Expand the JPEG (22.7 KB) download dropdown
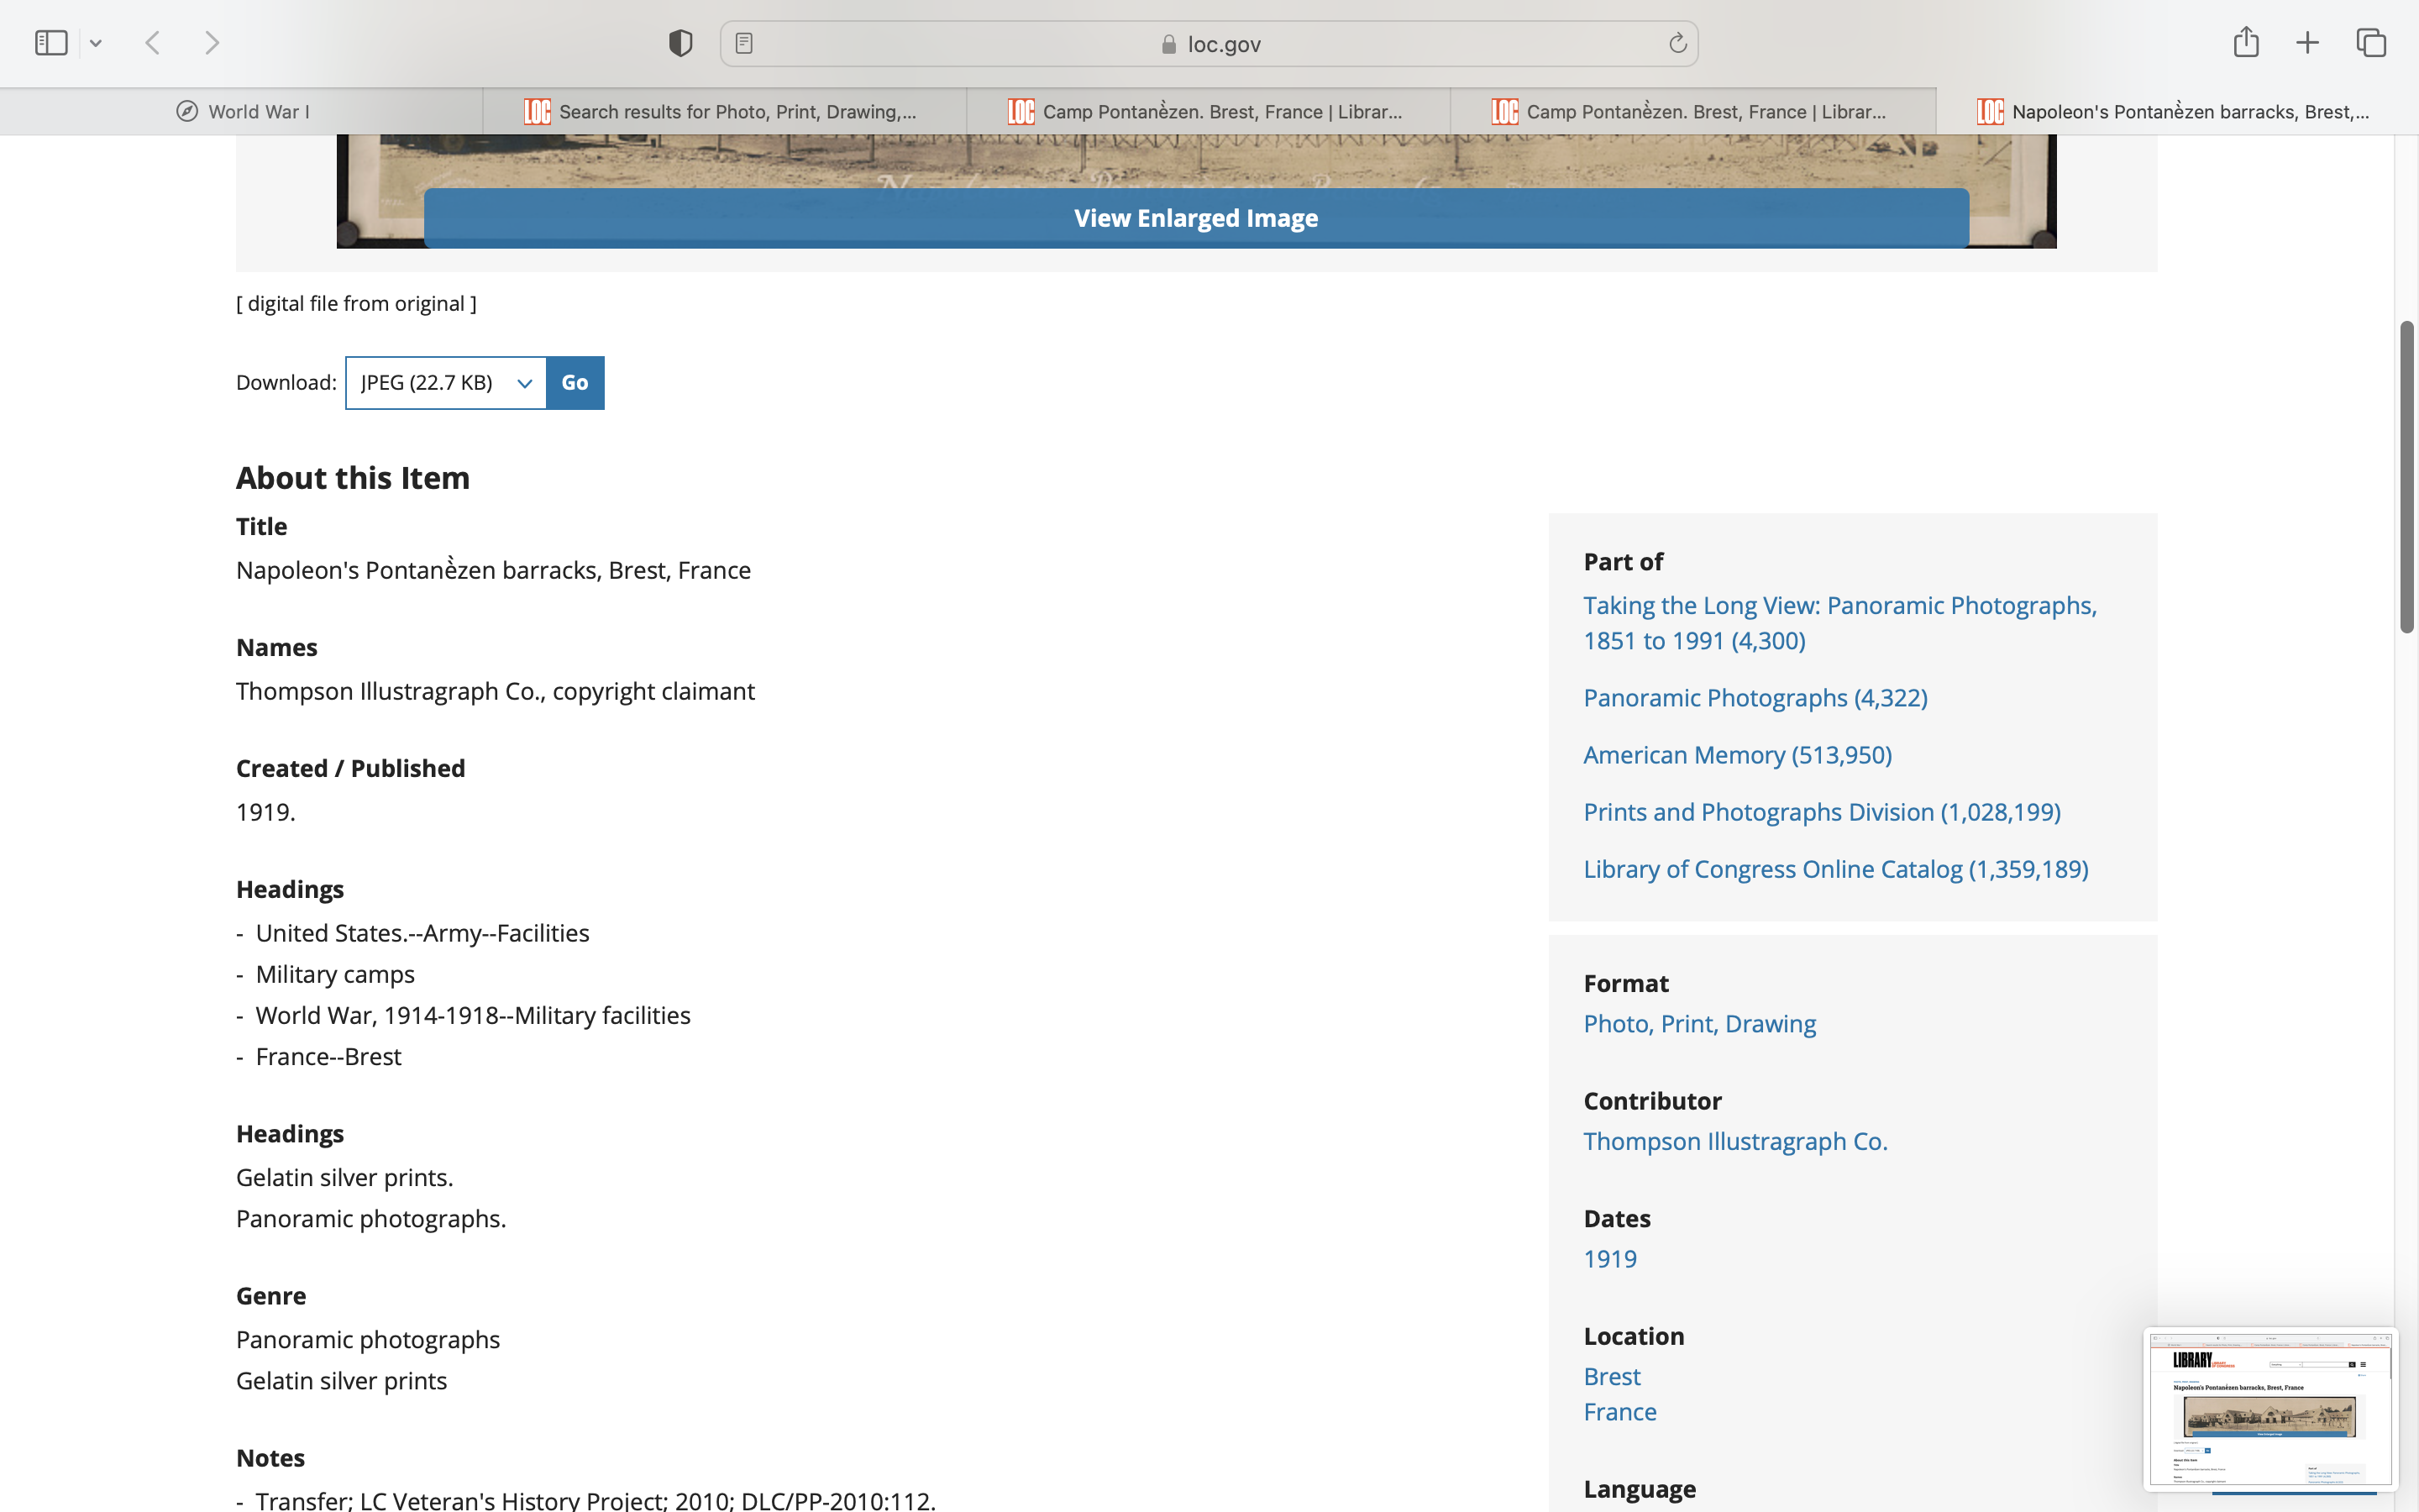 pos(446,383)
